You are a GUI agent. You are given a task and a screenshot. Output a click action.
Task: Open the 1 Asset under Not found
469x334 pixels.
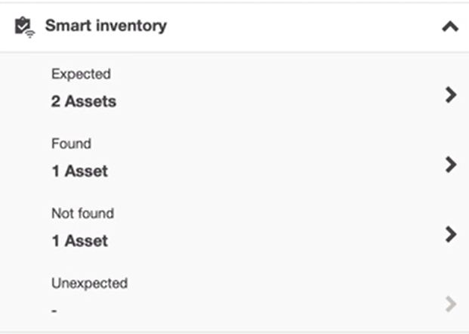(x=79, y=241)
